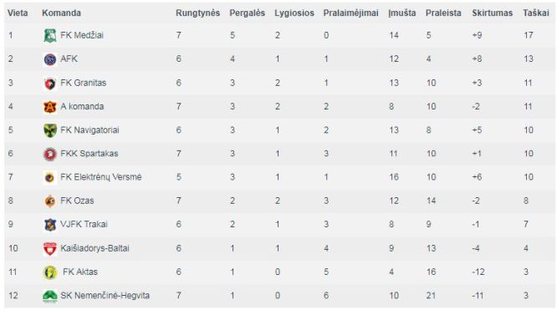Click the Skirtumas column header
This screenshot has height=310, width=557.
coord(493,13)
